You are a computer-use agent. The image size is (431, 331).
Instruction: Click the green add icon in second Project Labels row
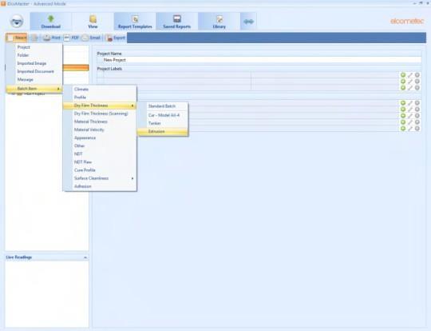coord(403,82)
